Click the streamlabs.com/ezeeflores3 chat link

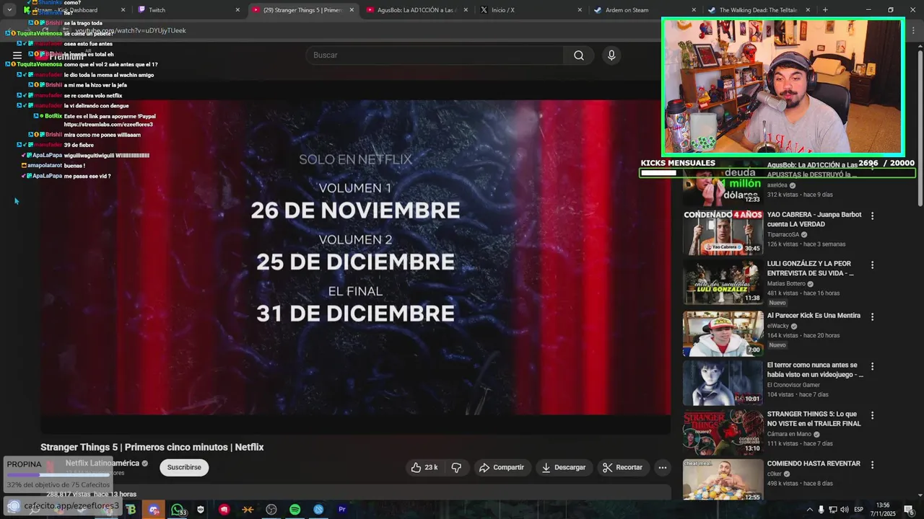(108, 125)
